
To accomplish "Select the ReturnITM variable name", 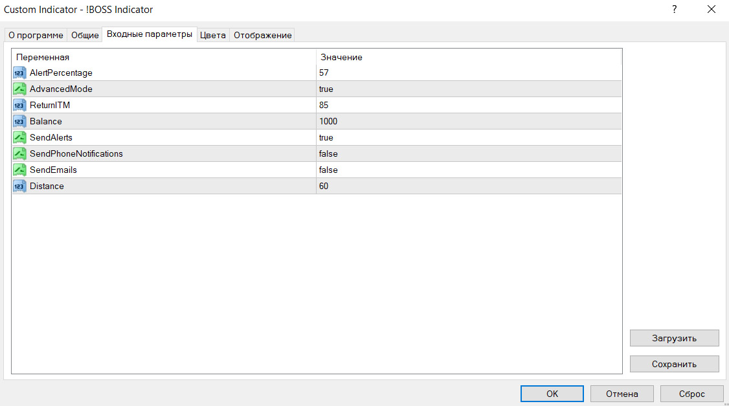I will click(x=50, y=105).
